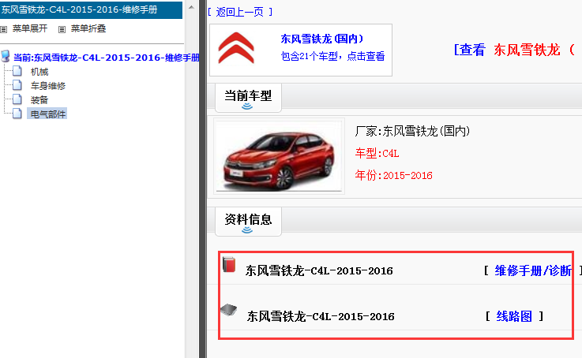Open the 车身维修 tree item

[x=48, y=86]
